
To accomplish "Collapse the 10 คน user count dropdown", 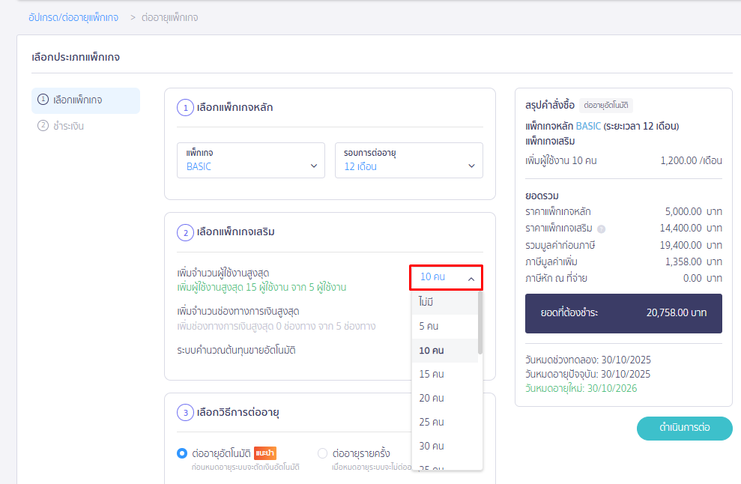I will [x=446, y=277].
